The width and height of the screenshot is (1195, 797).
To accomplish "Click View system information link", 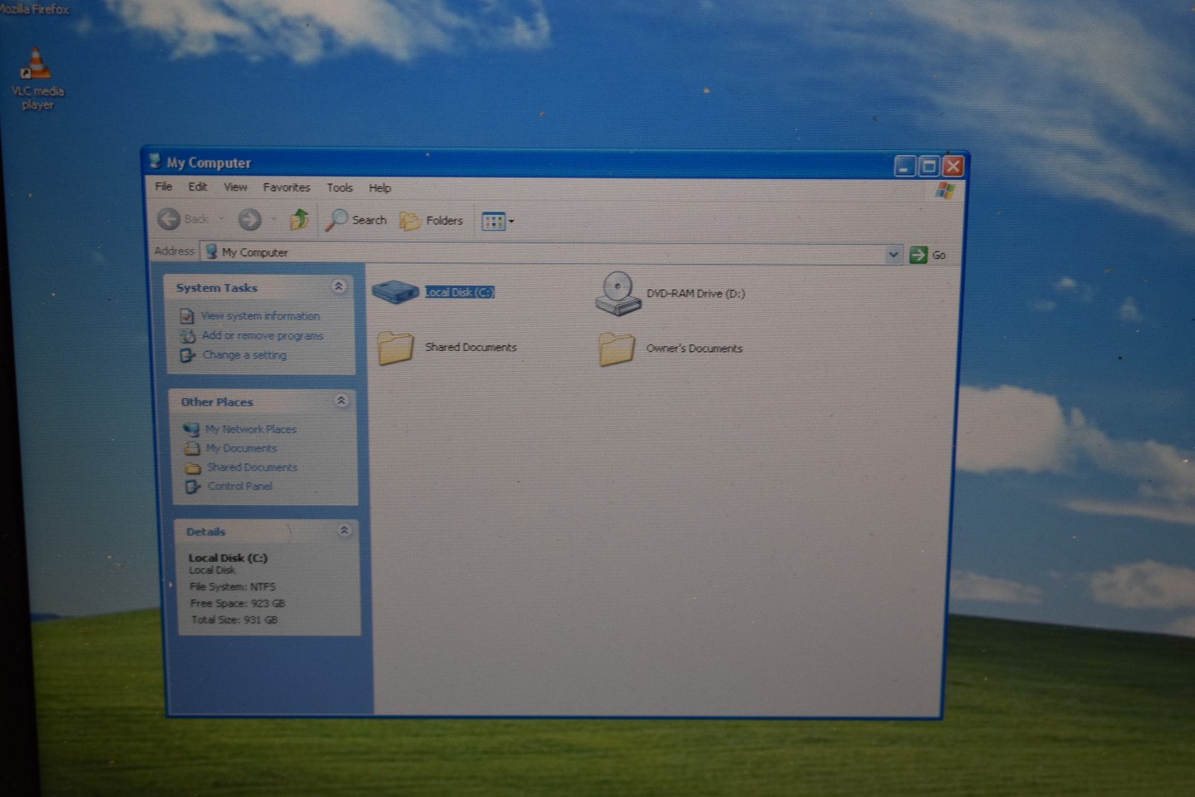I will click(260, 316).
